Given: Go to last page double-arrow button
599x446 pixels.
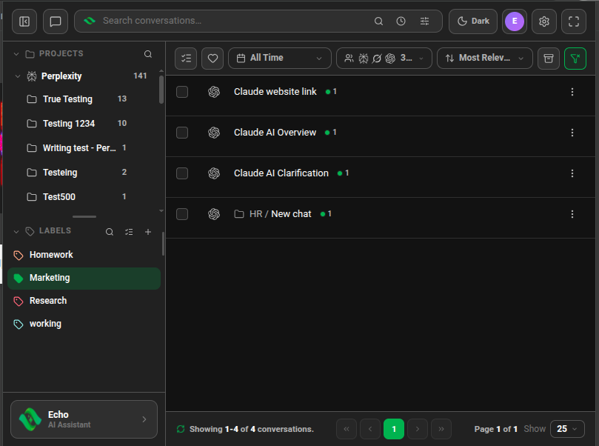Looking at the screenshot, I should click(441, 429).
